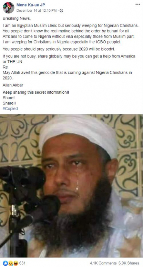
Task: Click the Mene Ka-ue JP author name
Action: click(x=31, y=5)
